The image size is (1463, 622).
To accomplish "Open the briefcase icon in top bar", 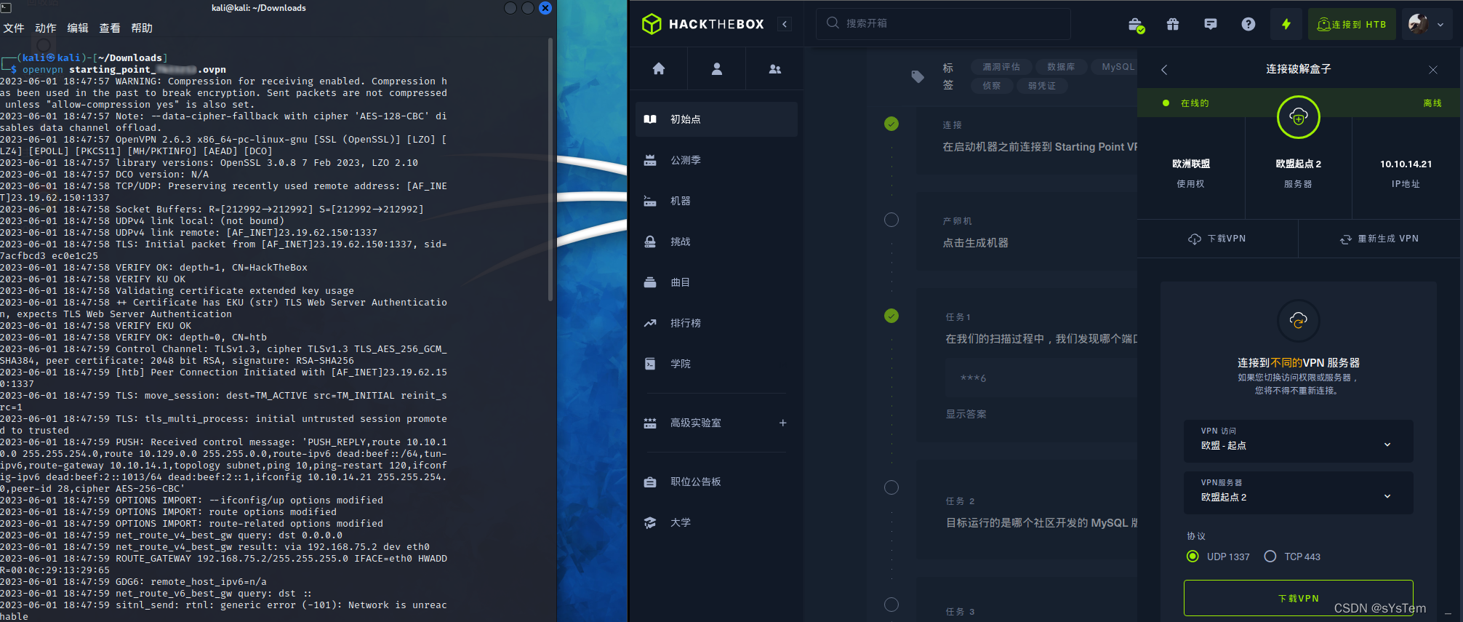I will click(1136, 25).
